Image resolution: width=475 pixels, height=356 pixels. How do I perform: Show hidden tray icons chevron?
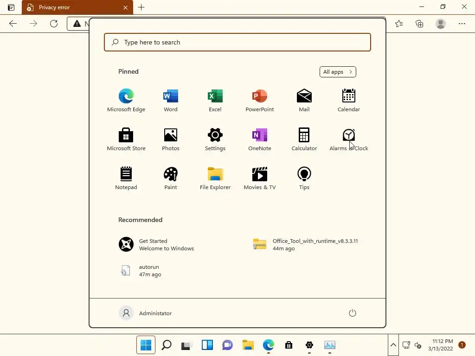393,345
